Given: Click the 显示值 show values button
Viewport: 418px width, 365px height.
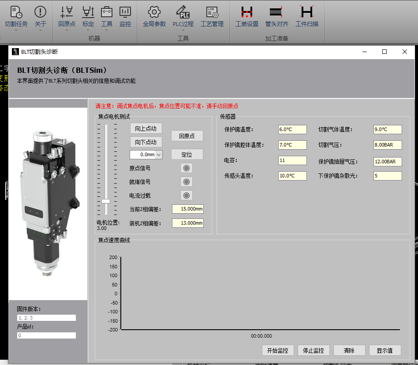Looking at the screenshot, I should [x=385, y=350].
